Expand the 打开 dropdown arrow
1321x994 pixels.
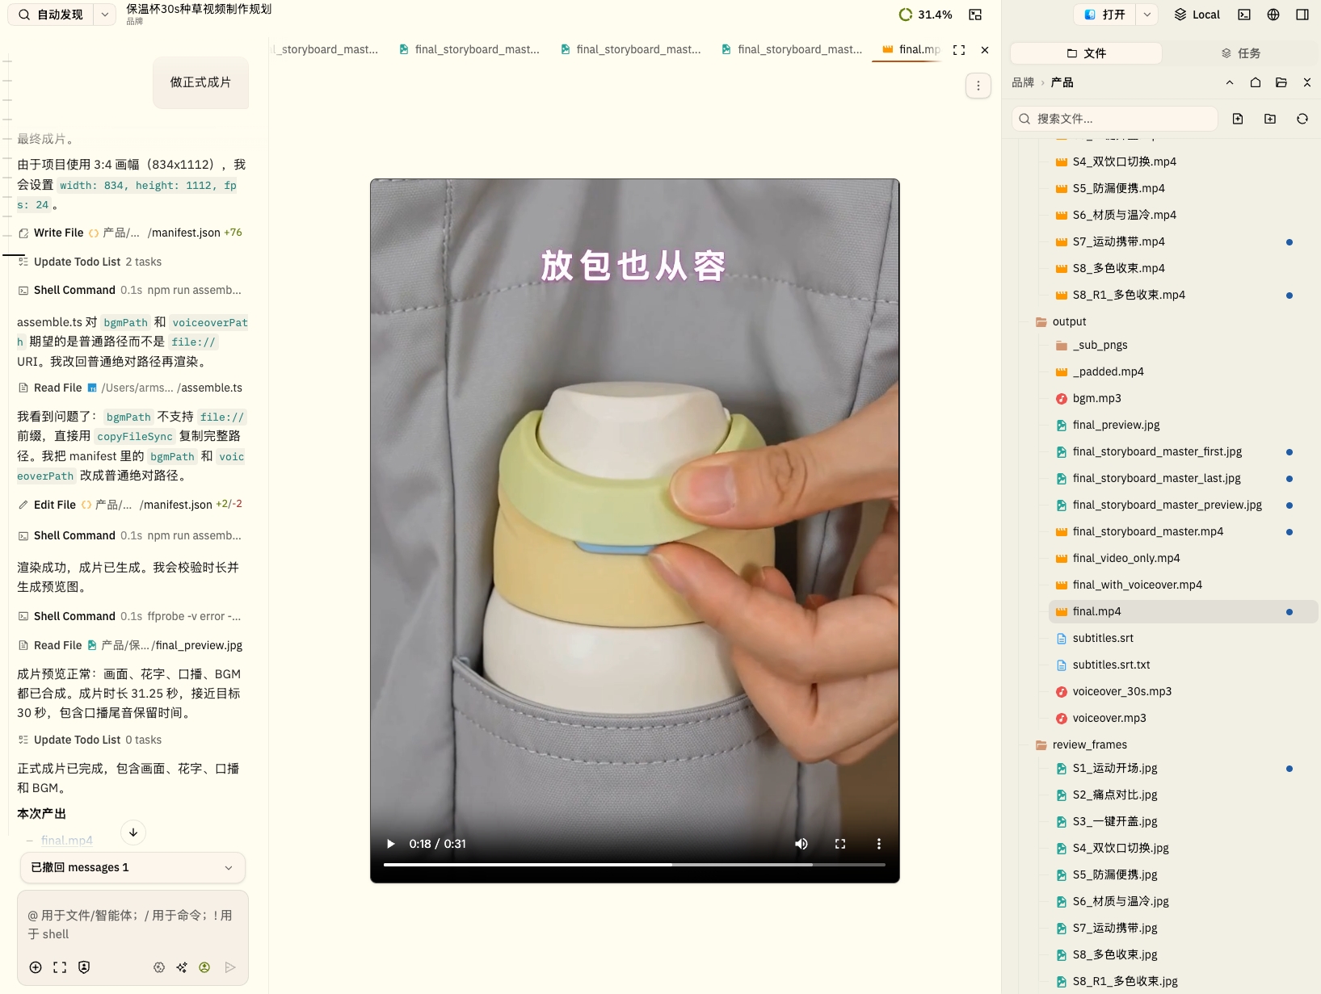click(x=1147, y=15)
